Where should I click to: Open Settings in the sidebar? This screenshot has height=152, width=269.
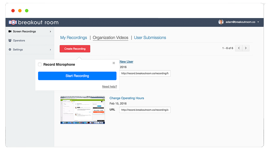click(x=30, y=50)
